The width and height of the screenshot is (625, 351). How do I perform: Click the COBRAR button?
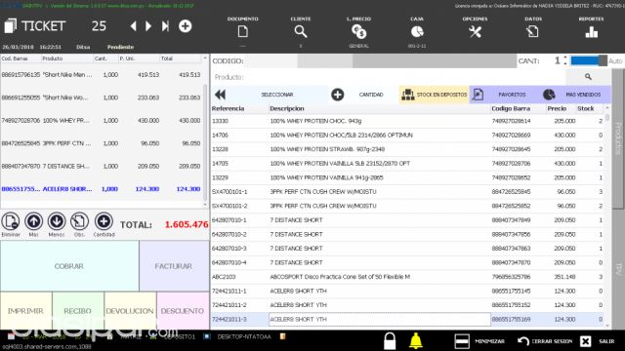point(69,266)
